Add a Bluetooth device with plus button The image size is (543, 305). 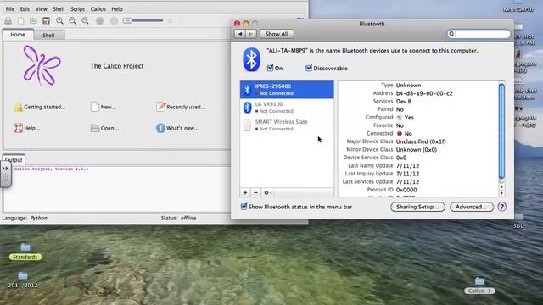pos(245,192)
